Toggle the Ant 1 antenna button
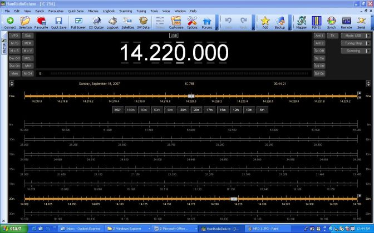Screen dimensions: 374x233 [319, 36]
